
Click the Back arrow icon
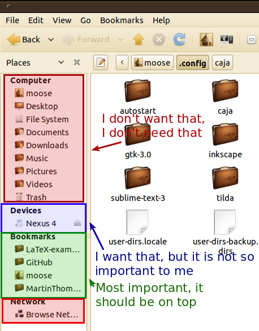click(14, 40)
